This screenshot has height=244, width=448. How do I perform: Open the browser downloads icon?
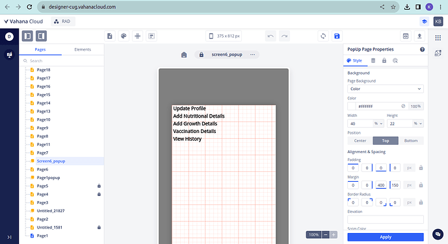coord(407,7)
